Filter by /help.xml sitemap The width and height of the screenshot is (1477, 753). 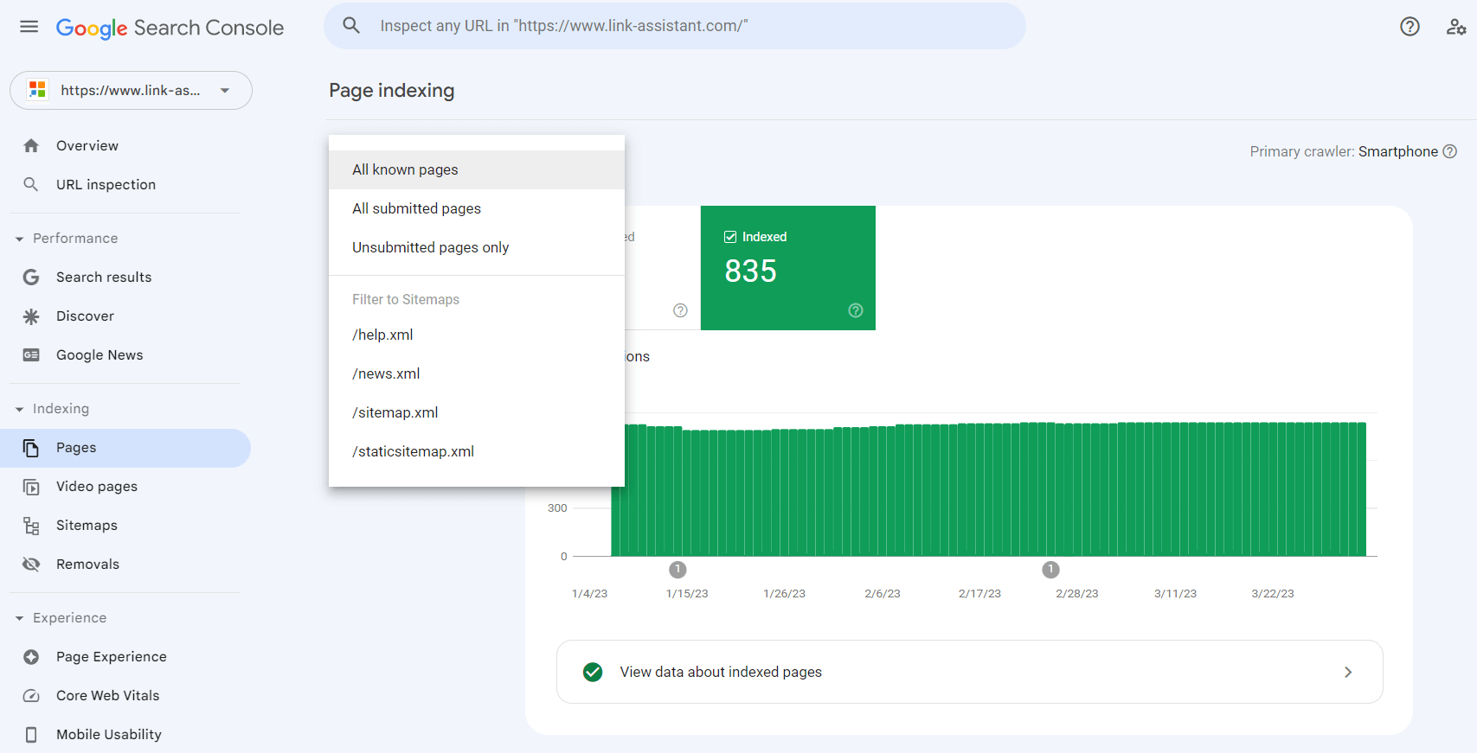[477, 335]
